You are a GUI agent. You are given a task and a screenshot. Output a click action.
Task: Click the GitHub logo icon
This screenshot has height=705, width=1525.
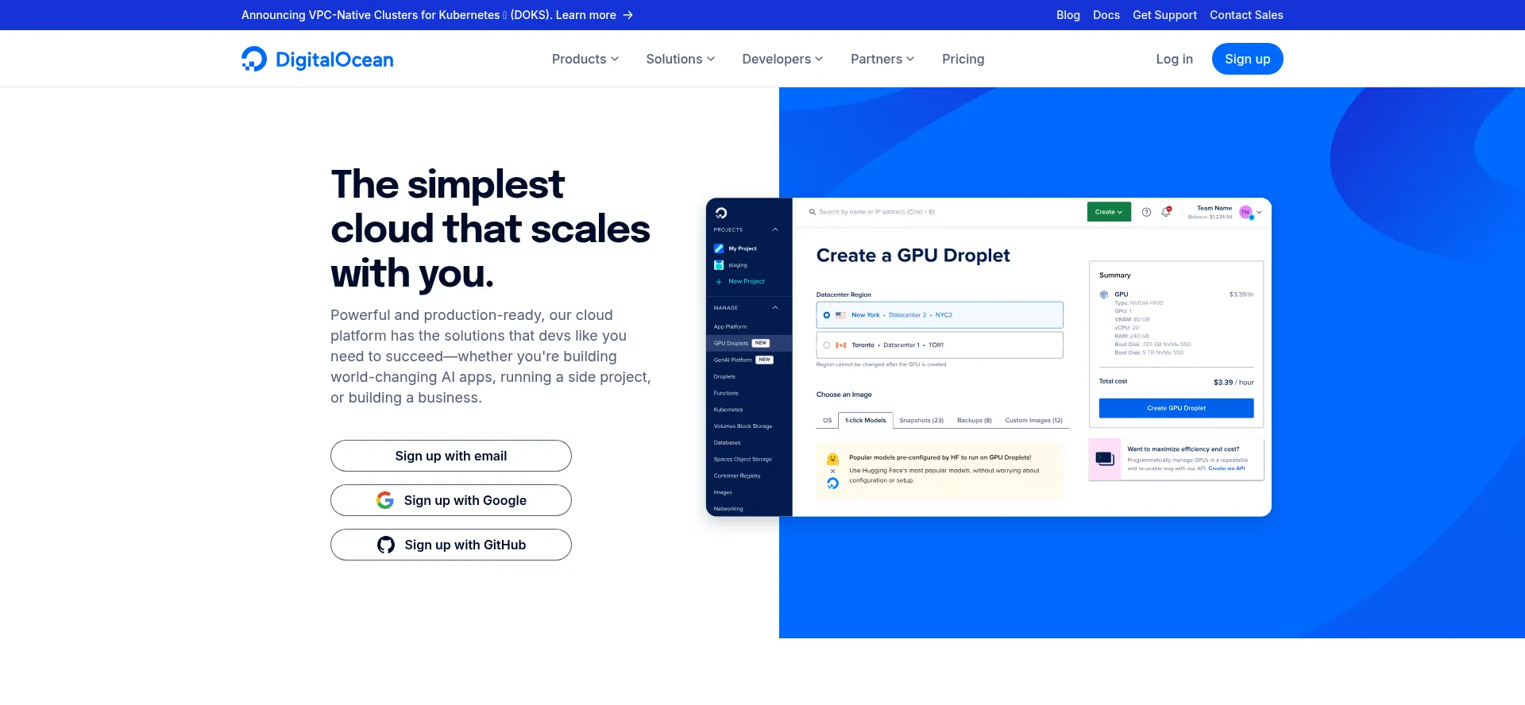tap(386, 545)
